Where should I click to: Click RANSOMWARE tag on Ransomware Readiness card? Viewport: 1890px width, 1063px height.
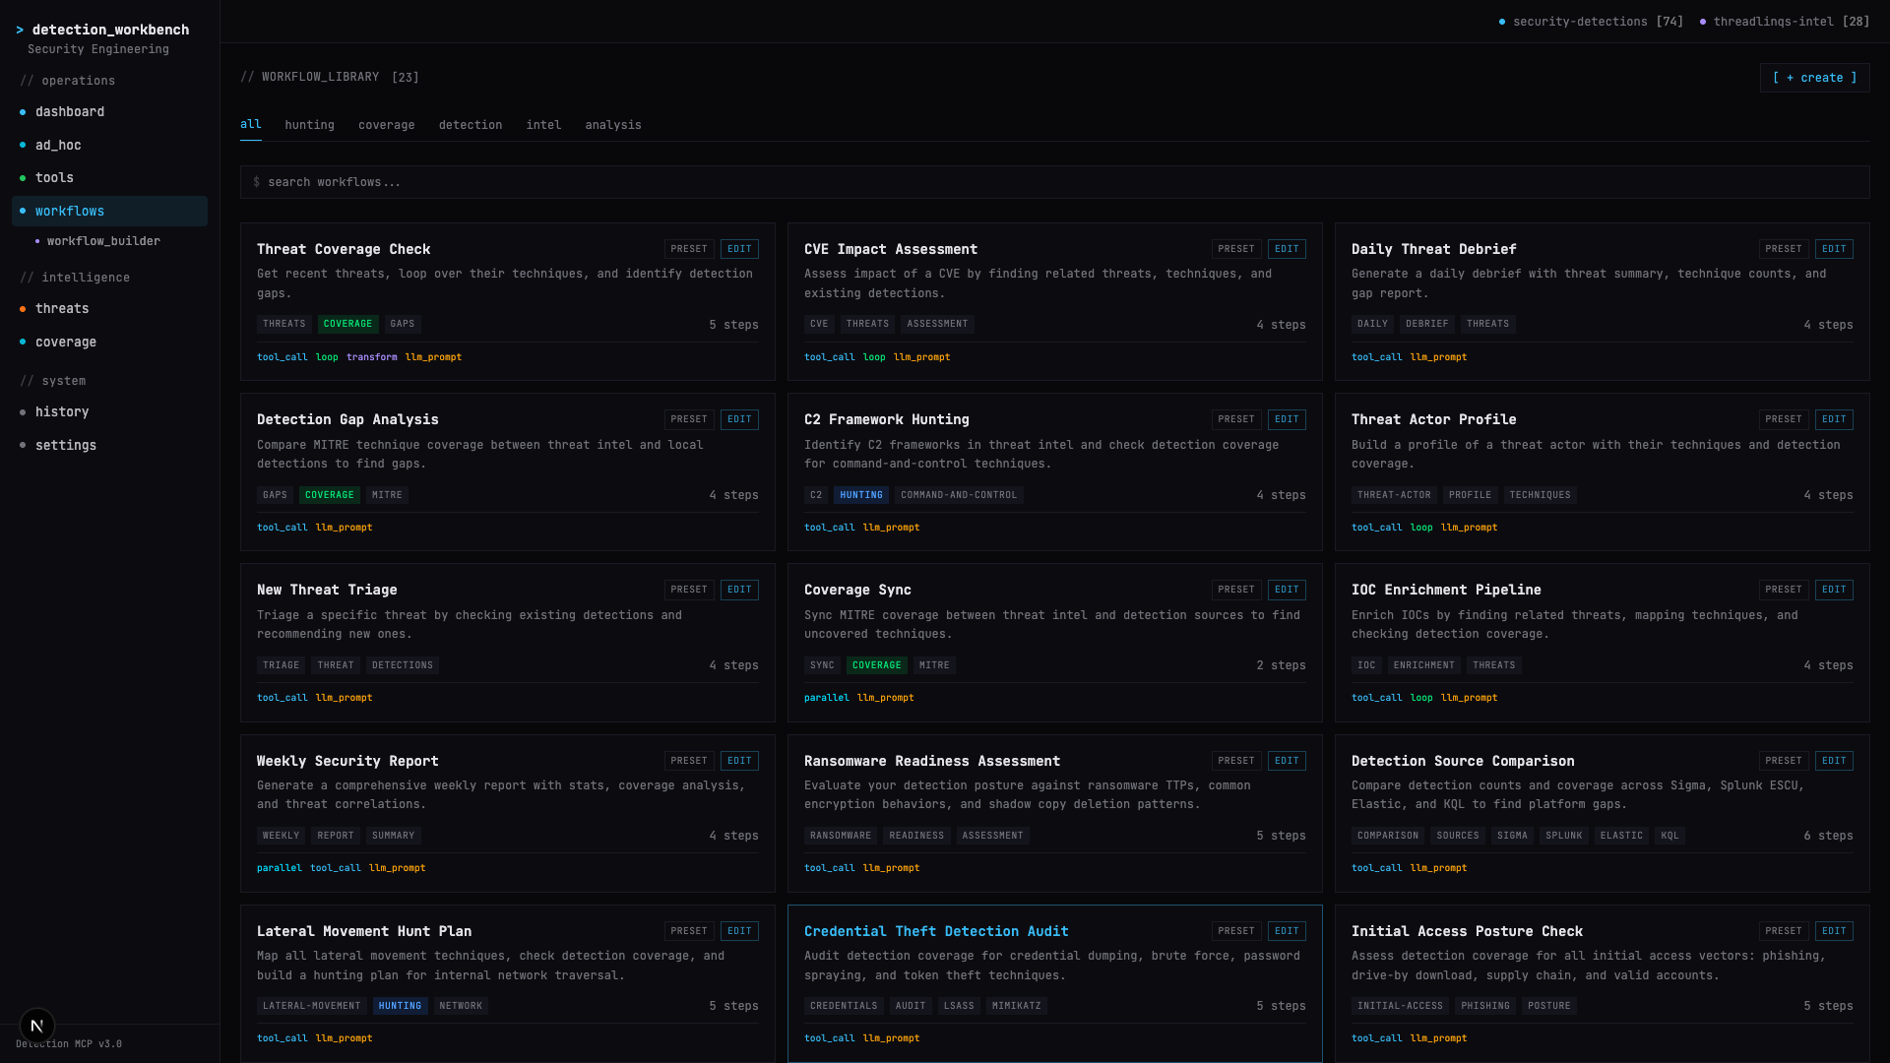coord(841,836)
